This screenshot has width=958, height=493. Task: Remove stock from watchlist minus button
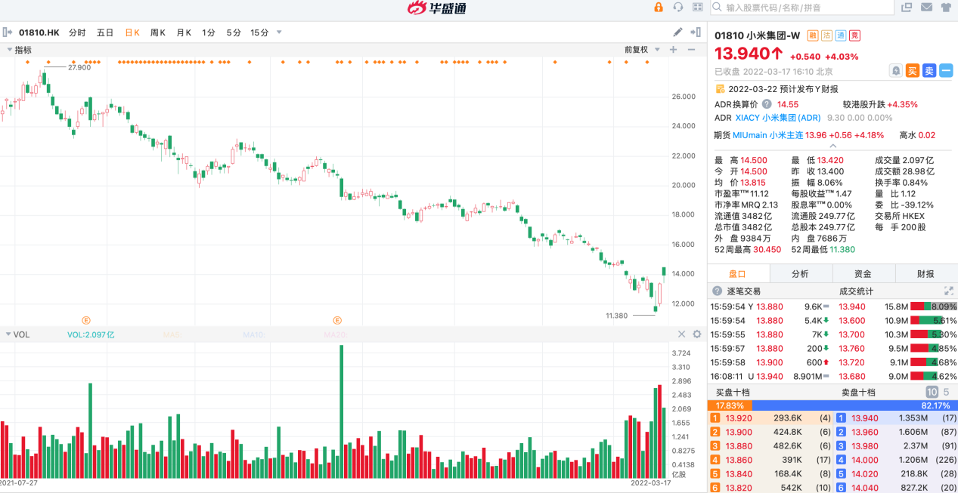(947, 70)
